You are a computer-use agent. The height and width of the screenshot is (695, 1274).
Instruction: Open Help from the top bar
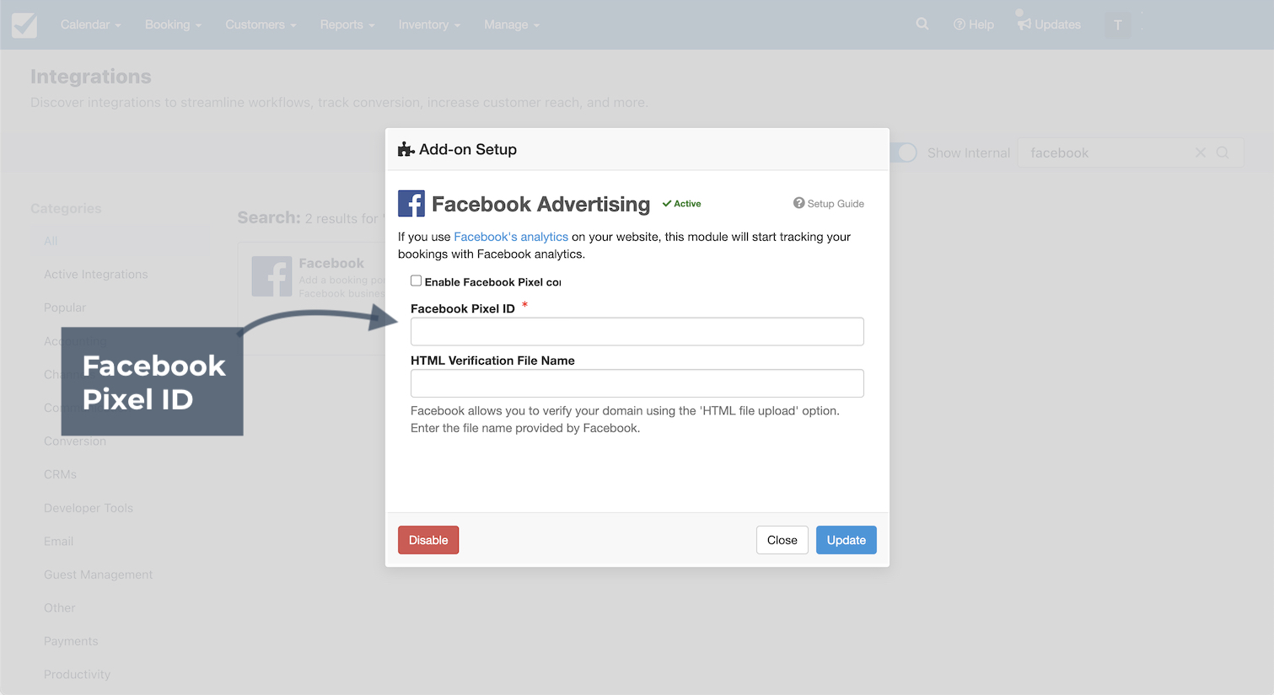point(974,24)
